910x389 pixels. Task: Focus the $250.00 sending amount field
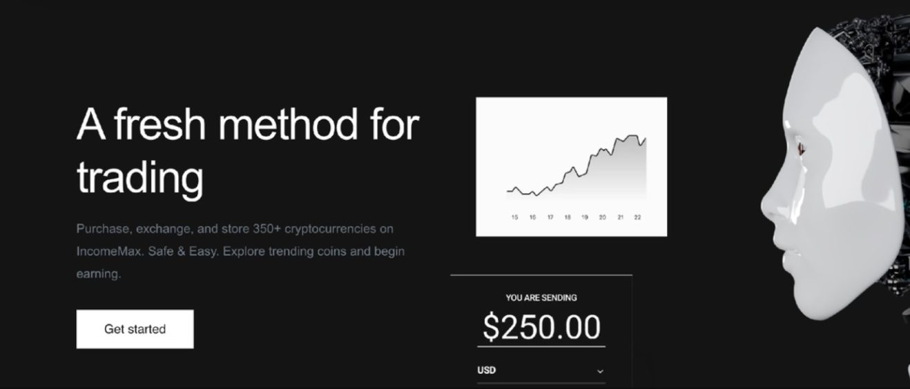(541, 327)
